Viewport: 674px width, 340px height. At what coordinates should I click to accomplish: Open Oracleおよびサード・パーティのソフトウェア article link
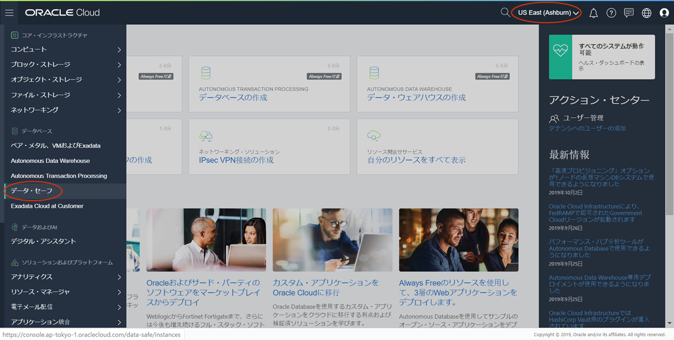tap(203, 292)
